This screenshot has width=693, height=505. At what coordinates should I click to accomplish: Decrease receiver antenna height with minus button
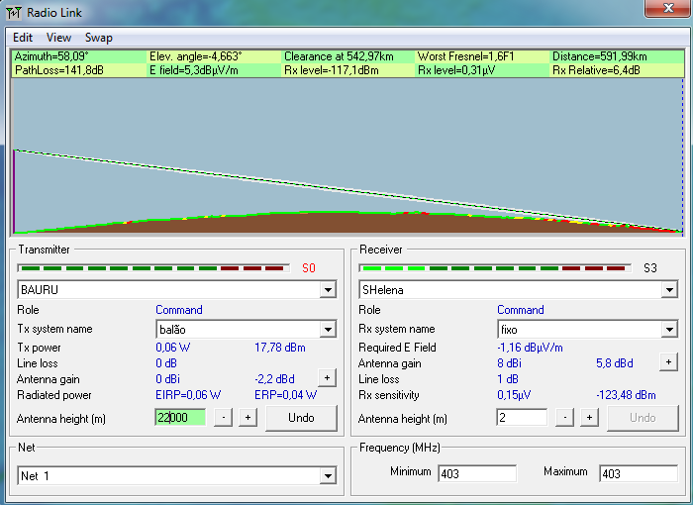click(565, 418)
